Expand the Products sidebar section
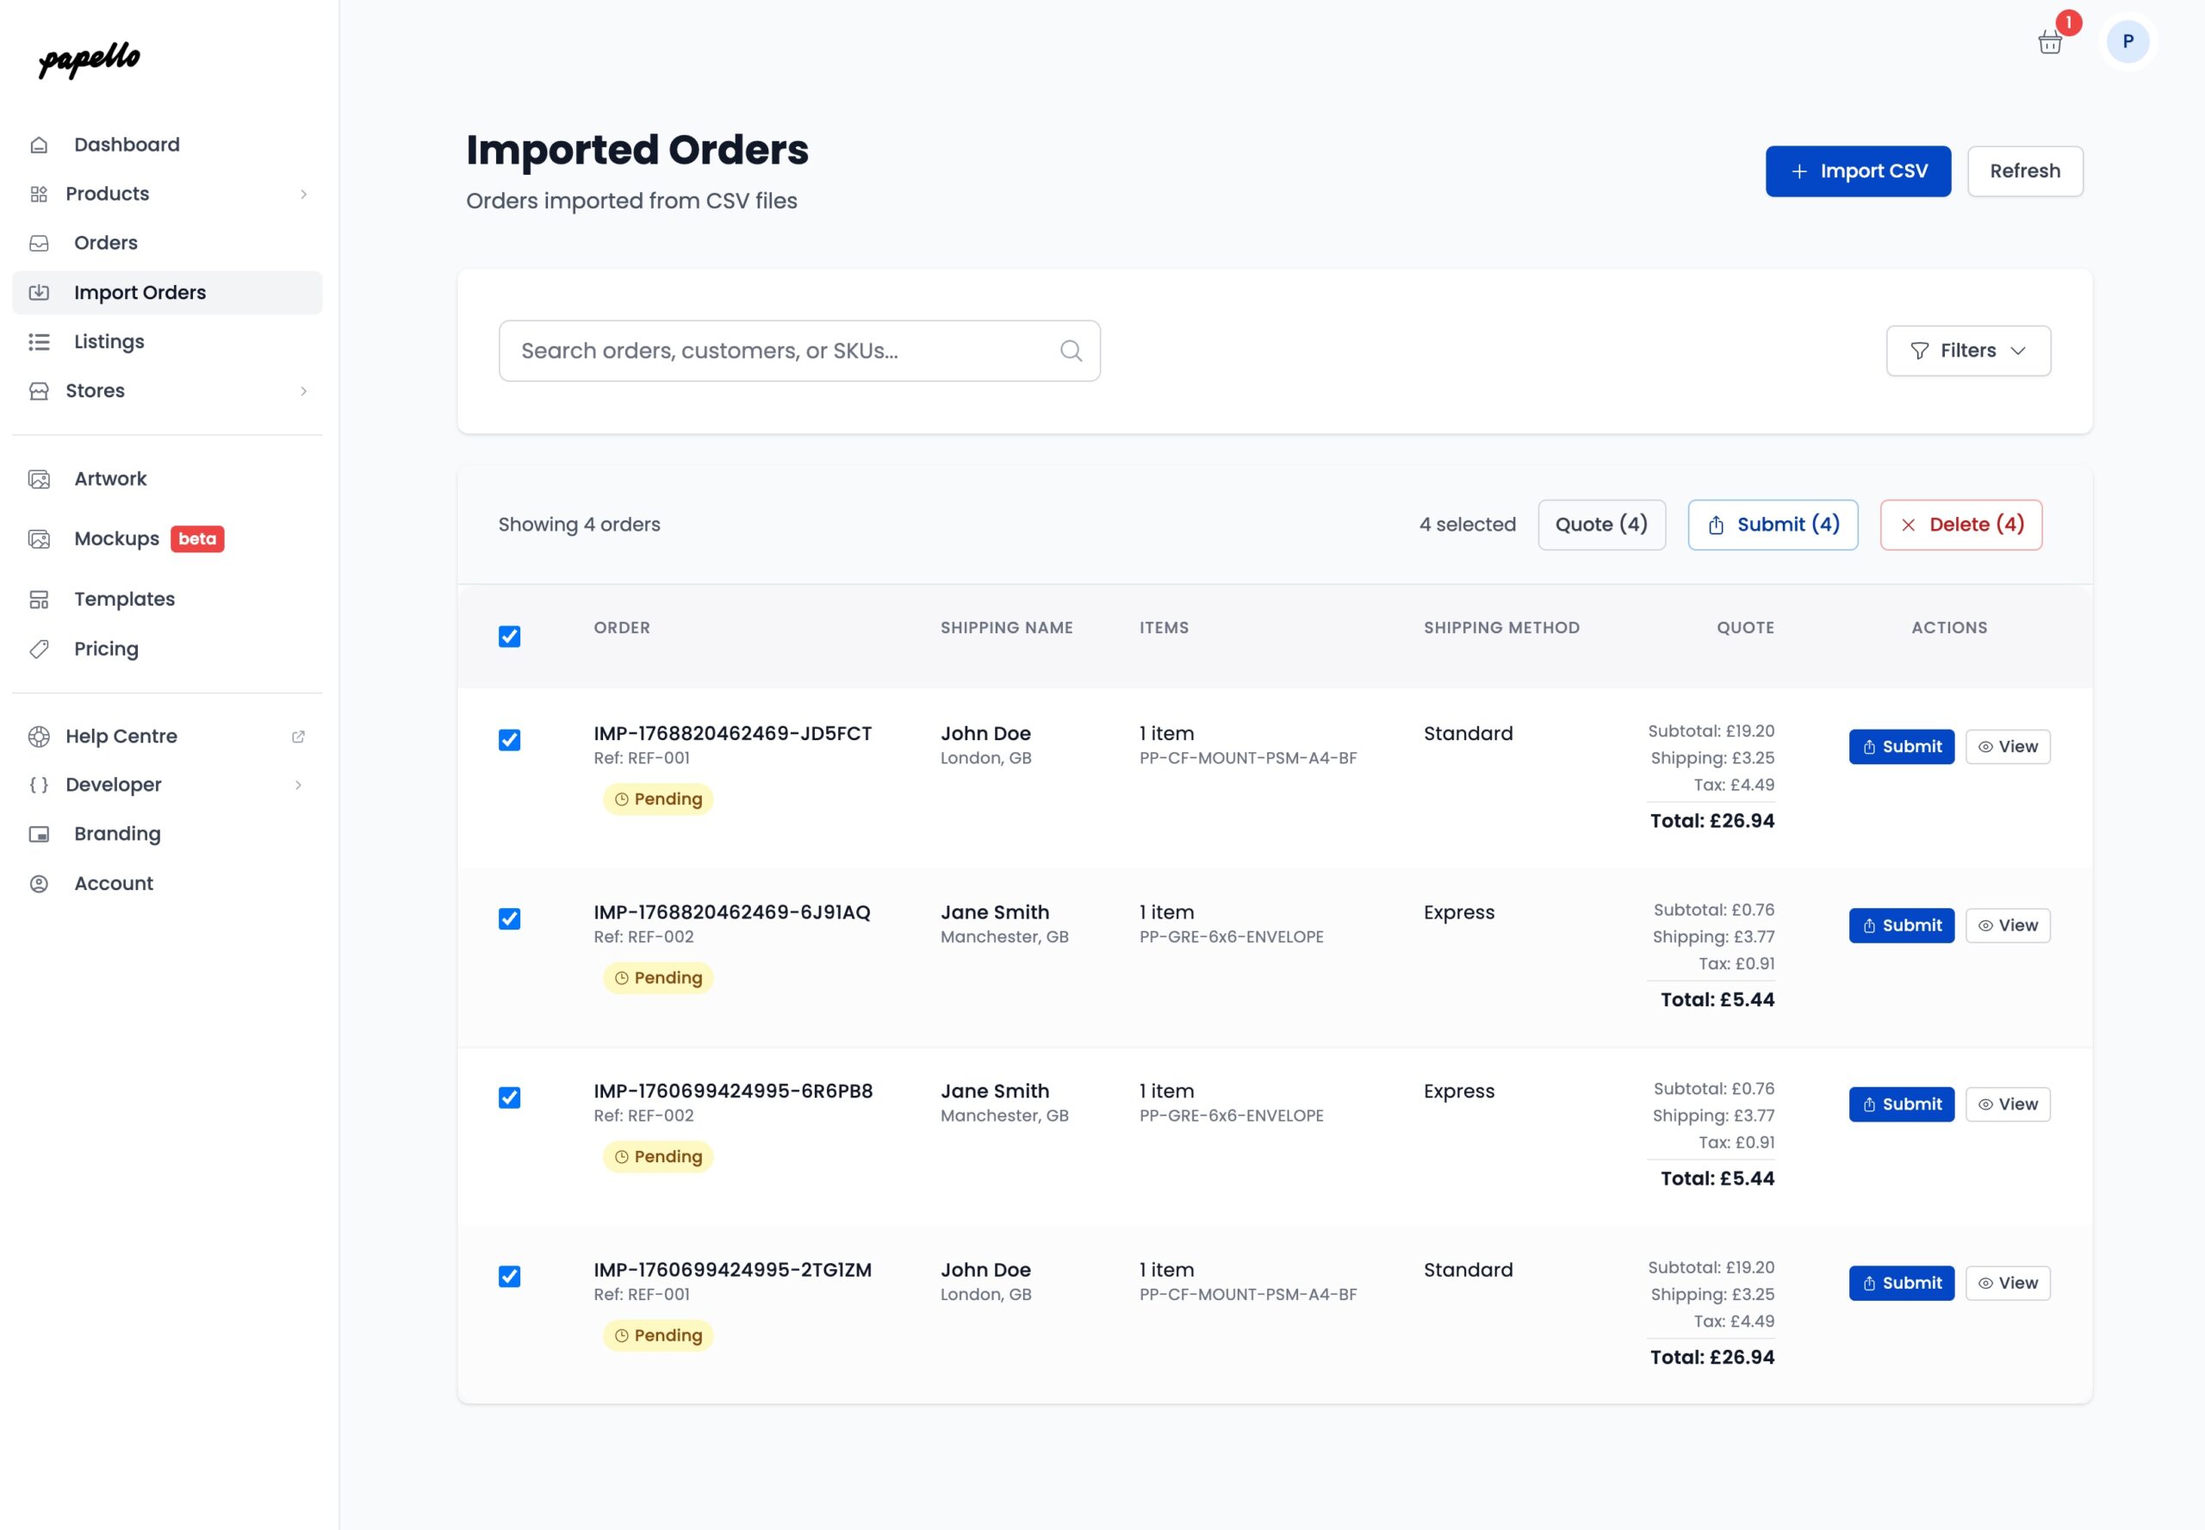2205x1530 pixels. (x=303, y=194)
